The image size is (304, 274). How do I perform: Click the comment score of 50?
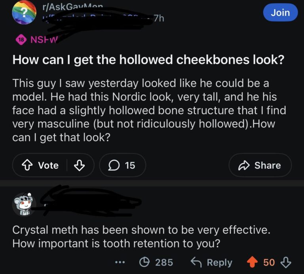[x=269, y=262]
